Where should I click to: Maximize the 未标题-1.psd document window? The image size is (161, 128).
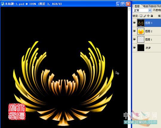pos(123,4)
